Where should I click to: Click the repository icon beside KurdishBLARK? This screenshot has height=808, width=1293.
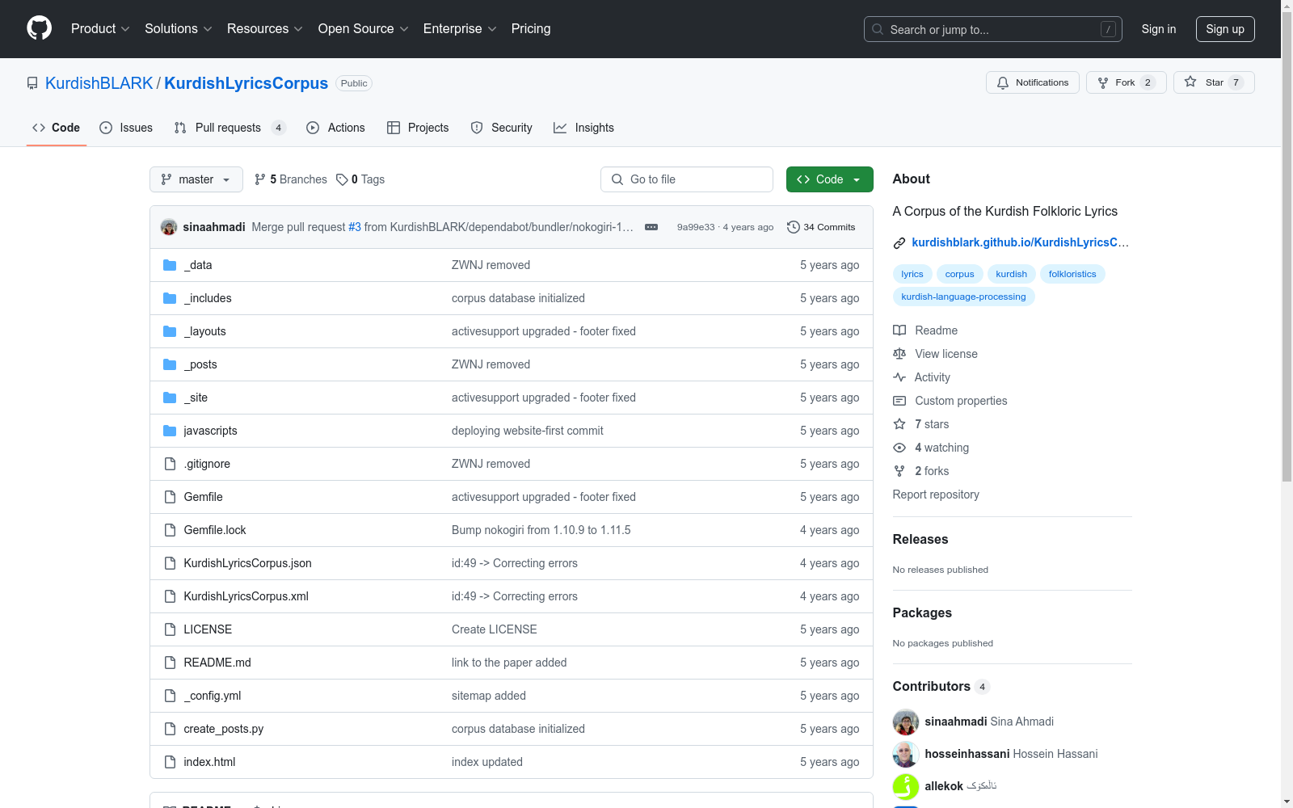point(32,83)
